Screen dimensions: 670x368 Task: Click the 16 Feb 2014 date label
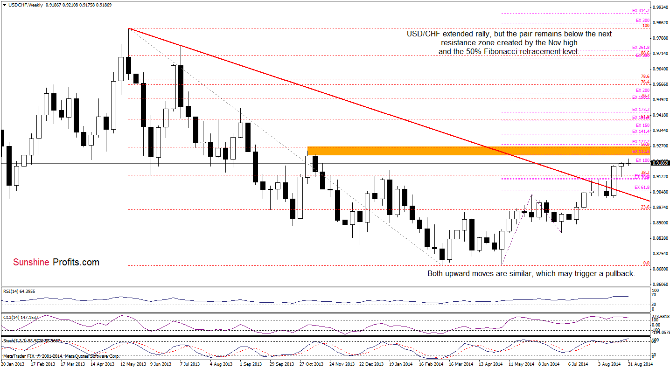click(x=432, y=364)
